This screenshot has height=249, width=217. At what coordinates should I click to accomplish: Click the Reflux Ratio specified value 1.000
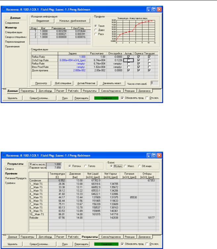point(72,57)
